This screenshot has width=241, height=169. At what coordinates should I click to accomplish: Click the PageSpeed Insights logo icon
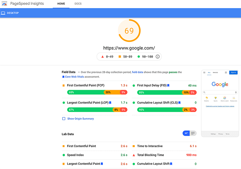pyautogui.click(x=4, y=4)
